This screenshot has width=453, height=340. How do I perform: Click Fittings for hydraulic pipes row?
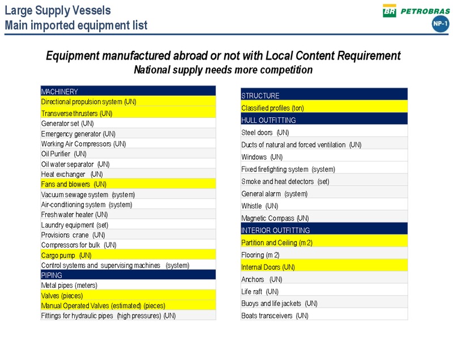(x=128, y=315)
